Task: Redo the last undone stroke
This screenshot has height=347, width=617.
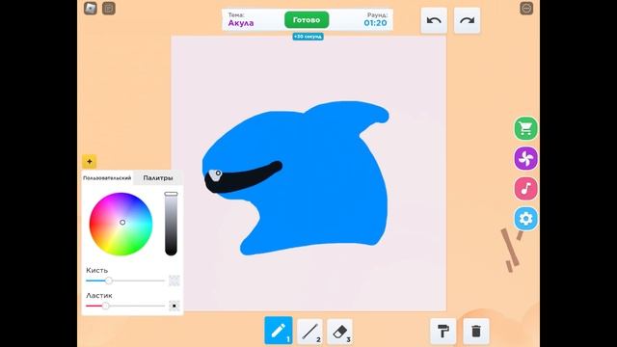Action: click(467, 20)
